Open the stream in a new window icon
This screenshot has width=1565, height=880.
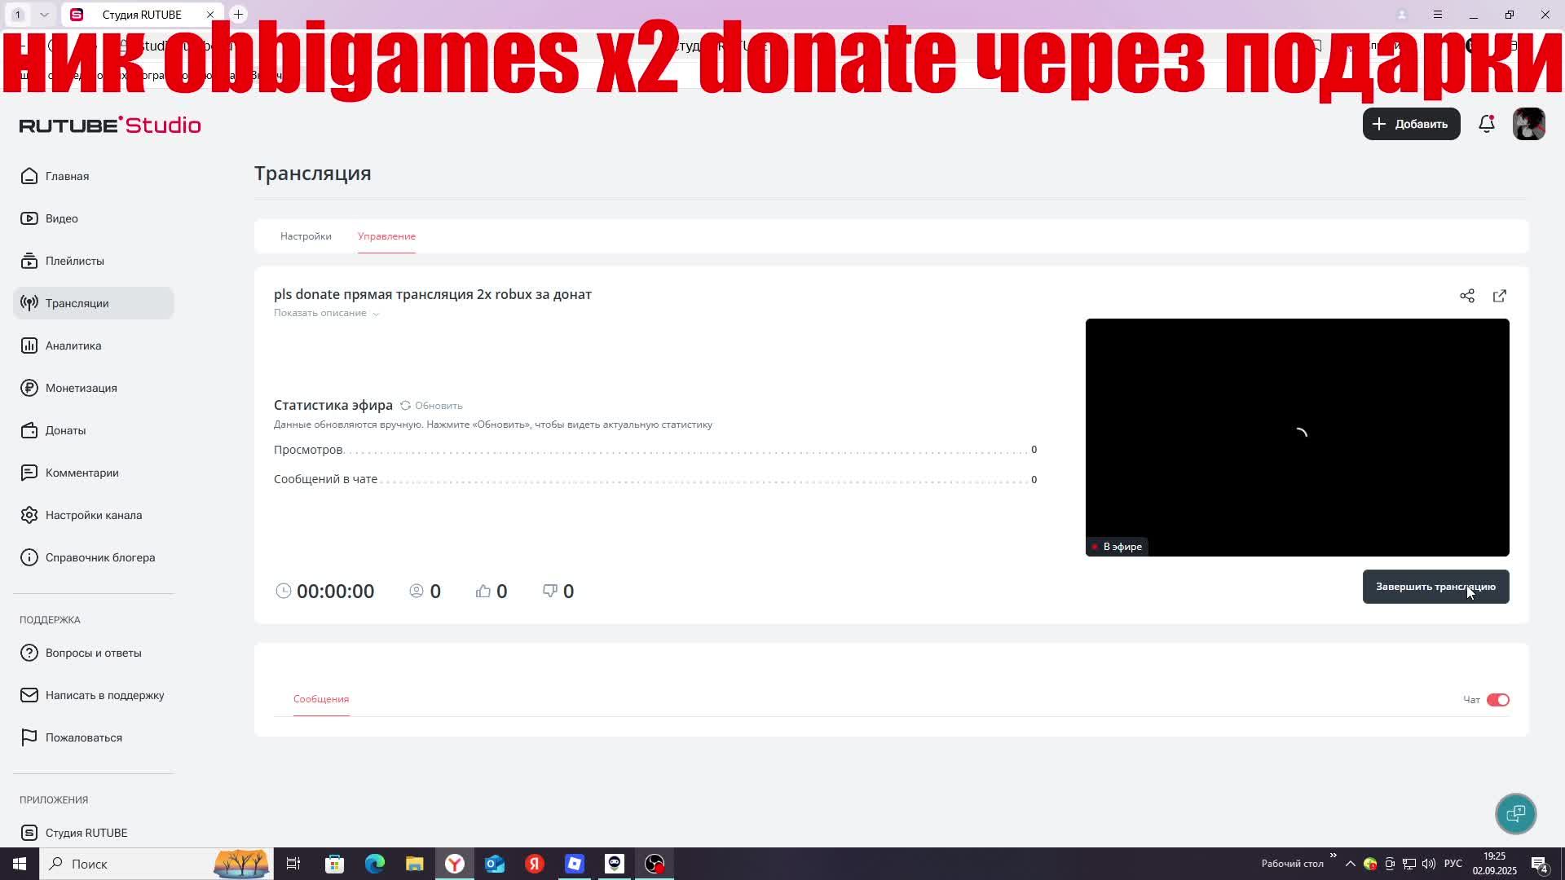pos(1500,296)
